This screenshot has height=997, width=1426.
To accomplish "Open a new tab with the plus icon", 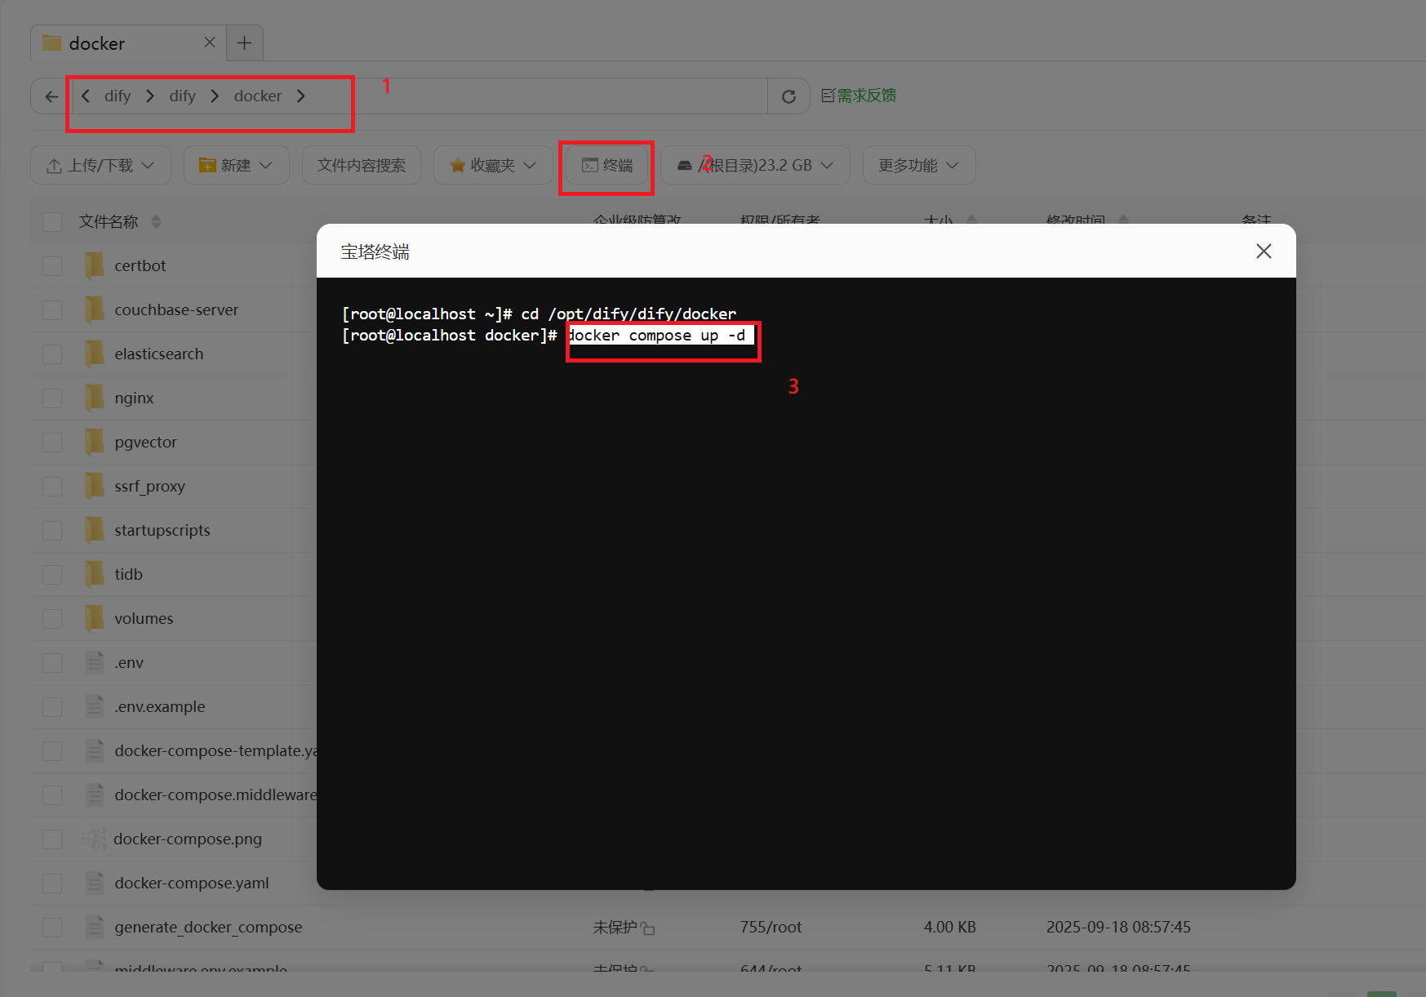I will click(x=243, y=42).
